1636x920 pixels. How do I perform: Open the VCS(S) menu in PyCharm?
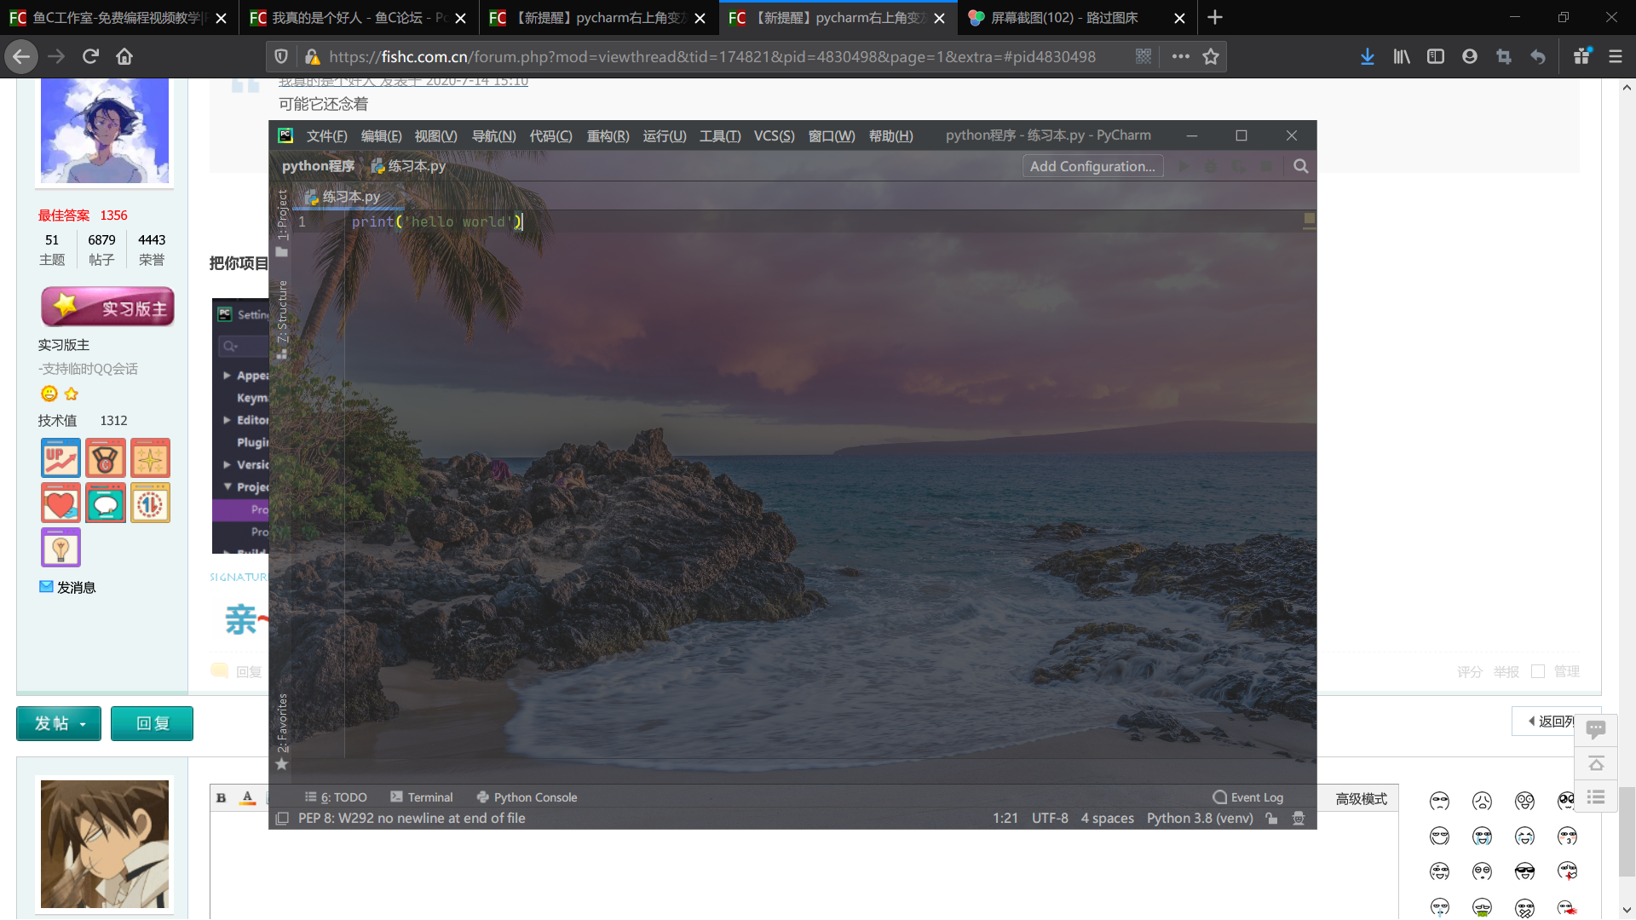(x=774, y=136)
